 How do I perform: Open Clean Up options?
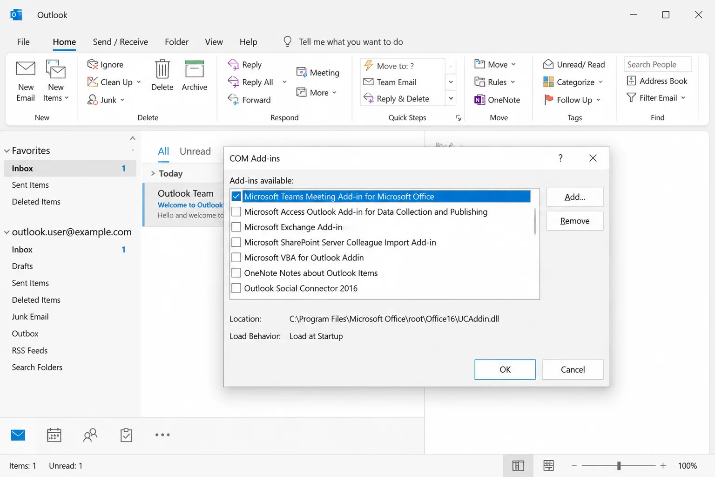tap(114, 82)
